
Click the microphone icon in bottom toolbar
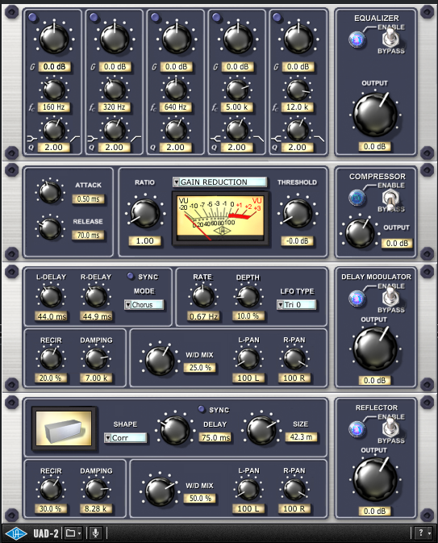pos(95,533)
